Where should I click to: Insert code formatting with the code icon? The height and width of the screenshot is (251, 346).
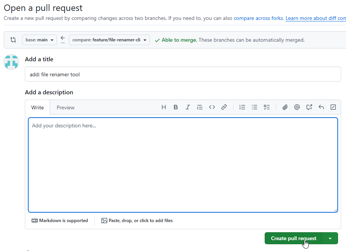click(212, 107)
